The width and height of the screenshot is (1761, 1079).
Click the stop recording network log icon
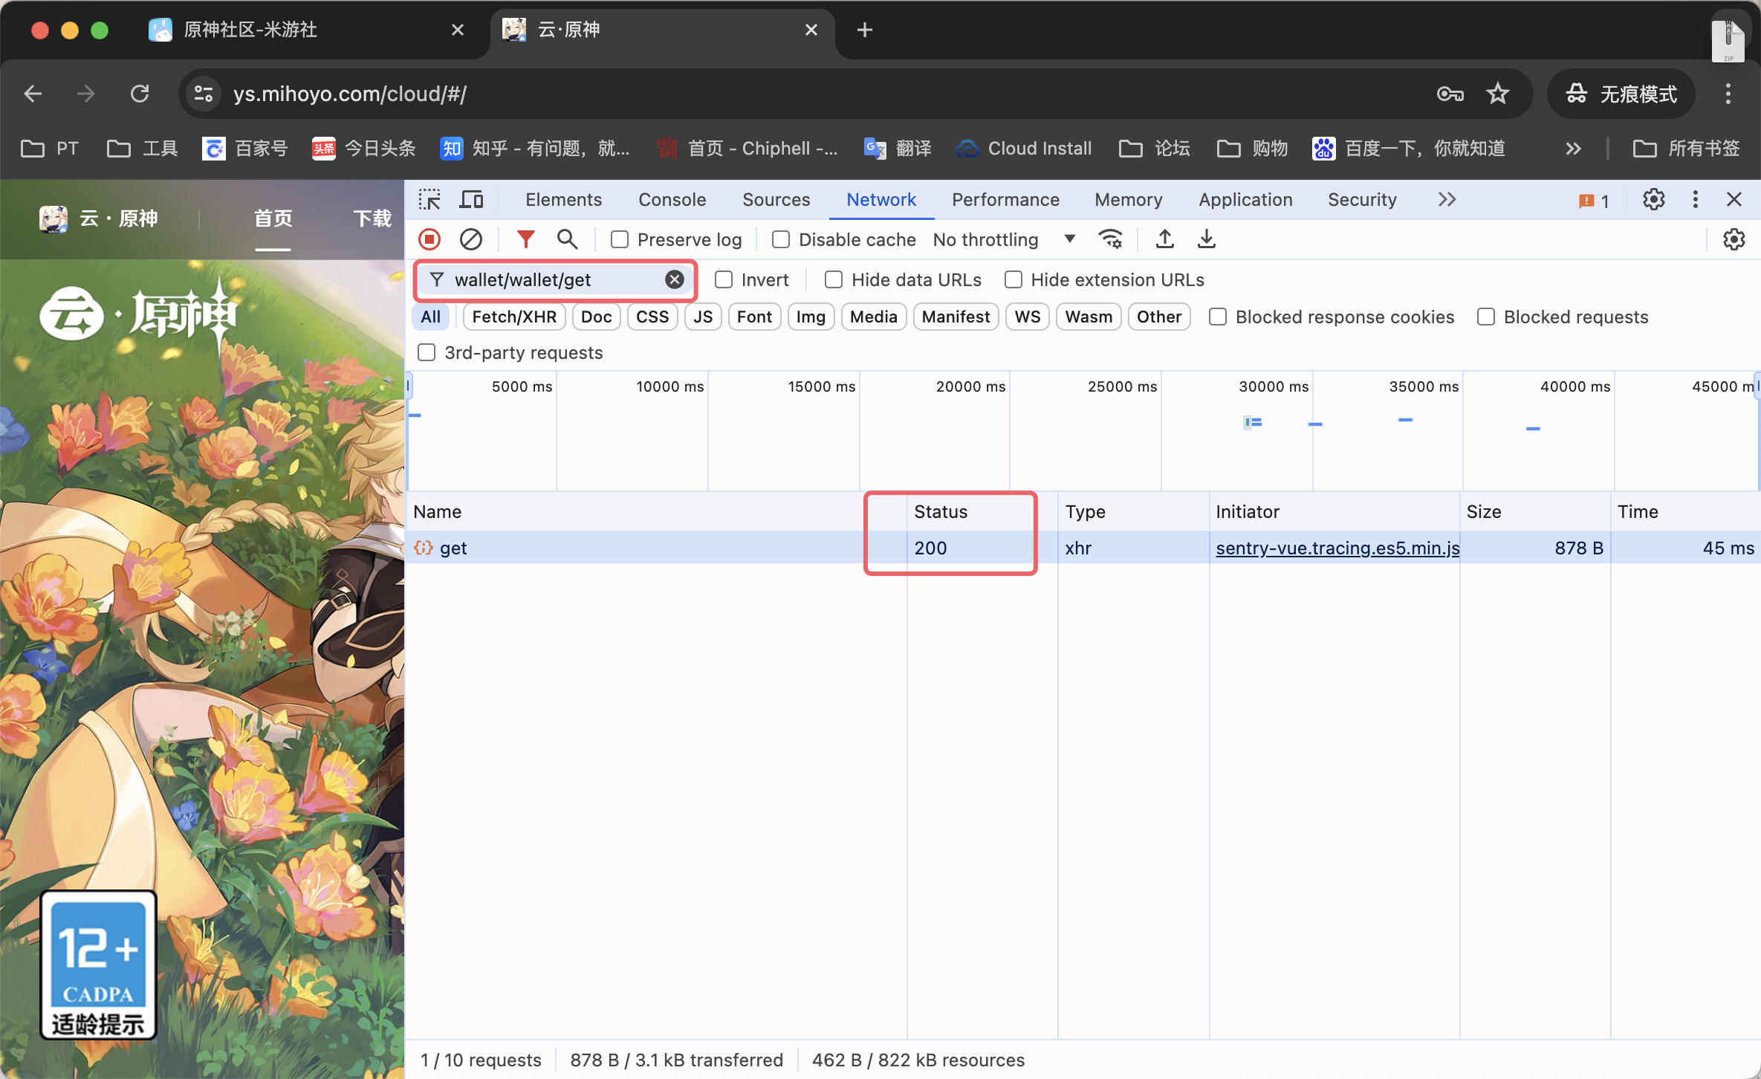[429, 239]
